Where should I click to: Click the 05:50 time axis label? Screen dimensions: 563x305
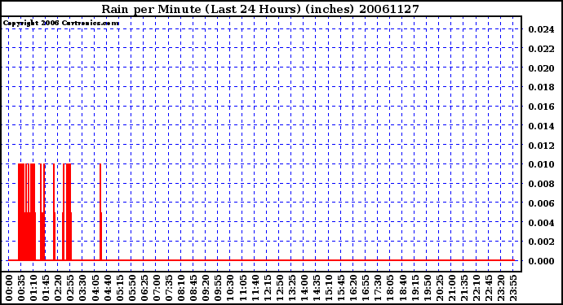tap(131, 288)
